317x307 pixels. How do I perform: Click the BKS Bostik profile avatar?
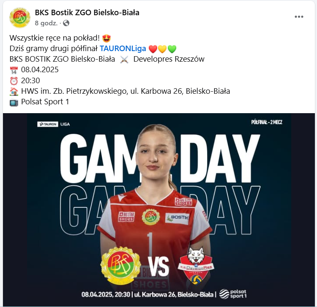tap(20, 18)
